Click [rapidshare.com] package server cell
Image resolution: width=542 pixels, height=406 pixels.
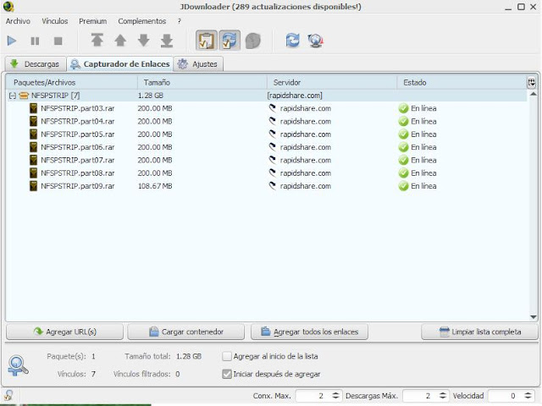(295, 96)
